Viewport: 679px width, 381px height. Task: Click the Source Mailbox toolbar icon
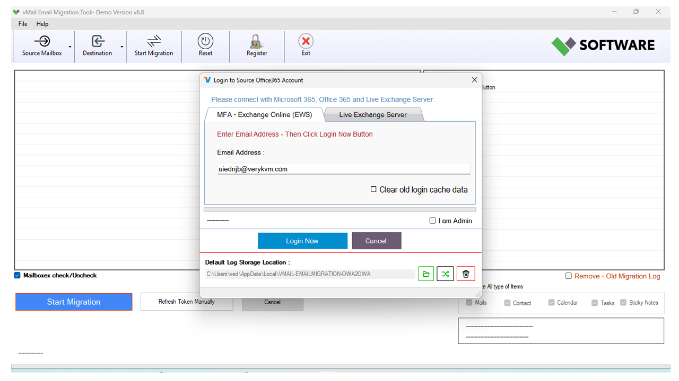click(x=42, y=41)
